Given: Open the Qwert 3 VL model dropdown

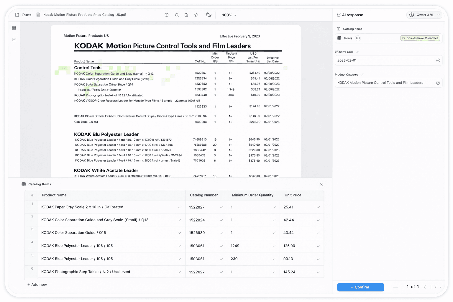Looking at the screenshot, I should pos(424,15).
